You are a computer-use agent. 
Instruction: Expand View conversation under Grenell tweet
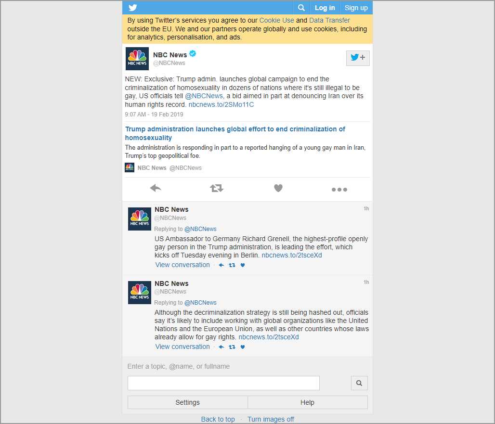pos(182,265)
